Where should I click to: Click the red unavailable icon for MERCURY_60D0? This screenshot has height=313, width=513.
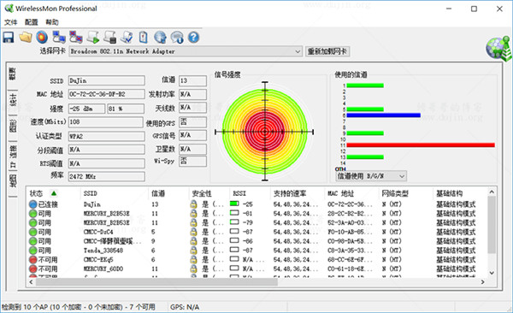pos(32,269)
